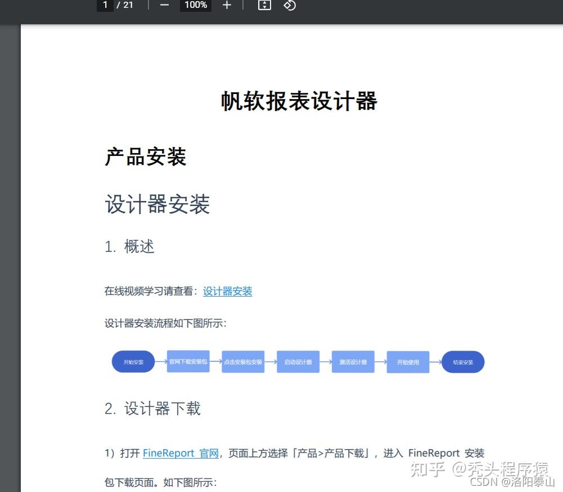Click the zoom in plus icon
Screen dimensions: 563x492
pos(226,5)
